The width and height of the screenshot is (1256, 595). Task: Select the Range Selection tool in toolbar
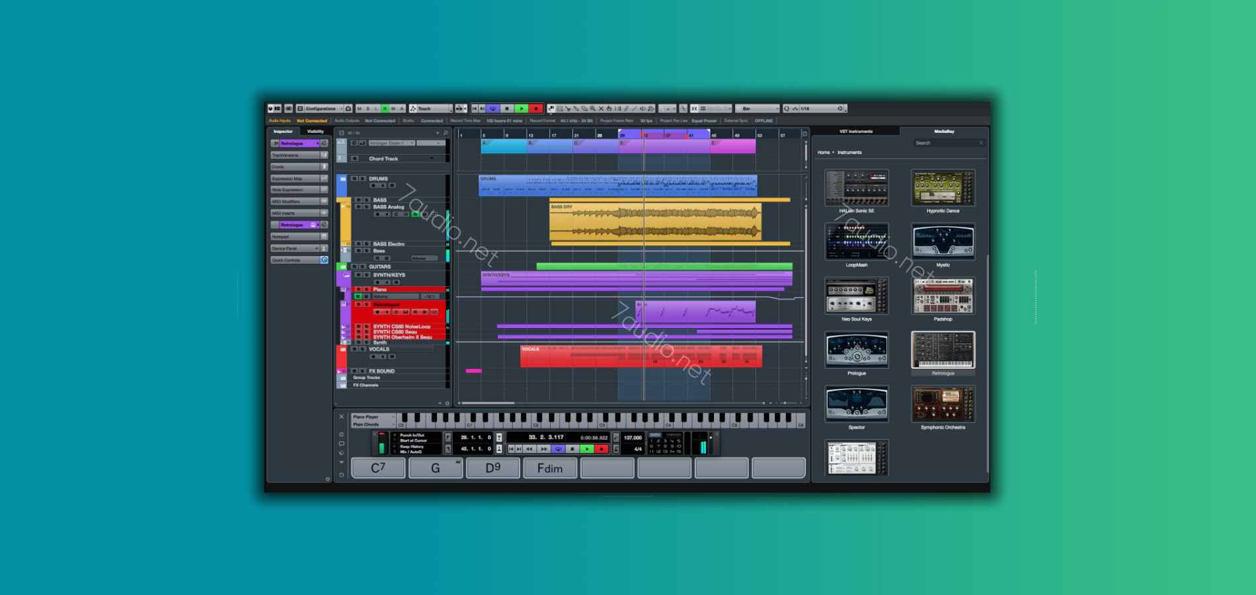[x=559, y=108]
